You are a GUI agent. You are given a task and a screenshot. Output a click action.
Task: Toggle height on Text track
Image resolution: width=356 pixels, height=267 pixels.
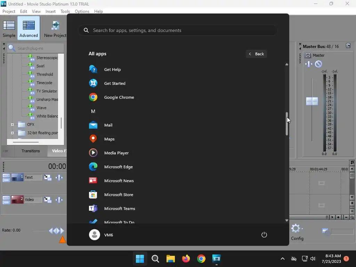pyautogui.click(x=6, y=178)
